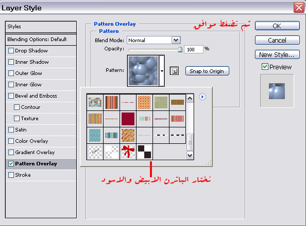The height and width of the screenshot is (226, 306).
Task: Click the opacity slider handle
Action: pos(180,49)
